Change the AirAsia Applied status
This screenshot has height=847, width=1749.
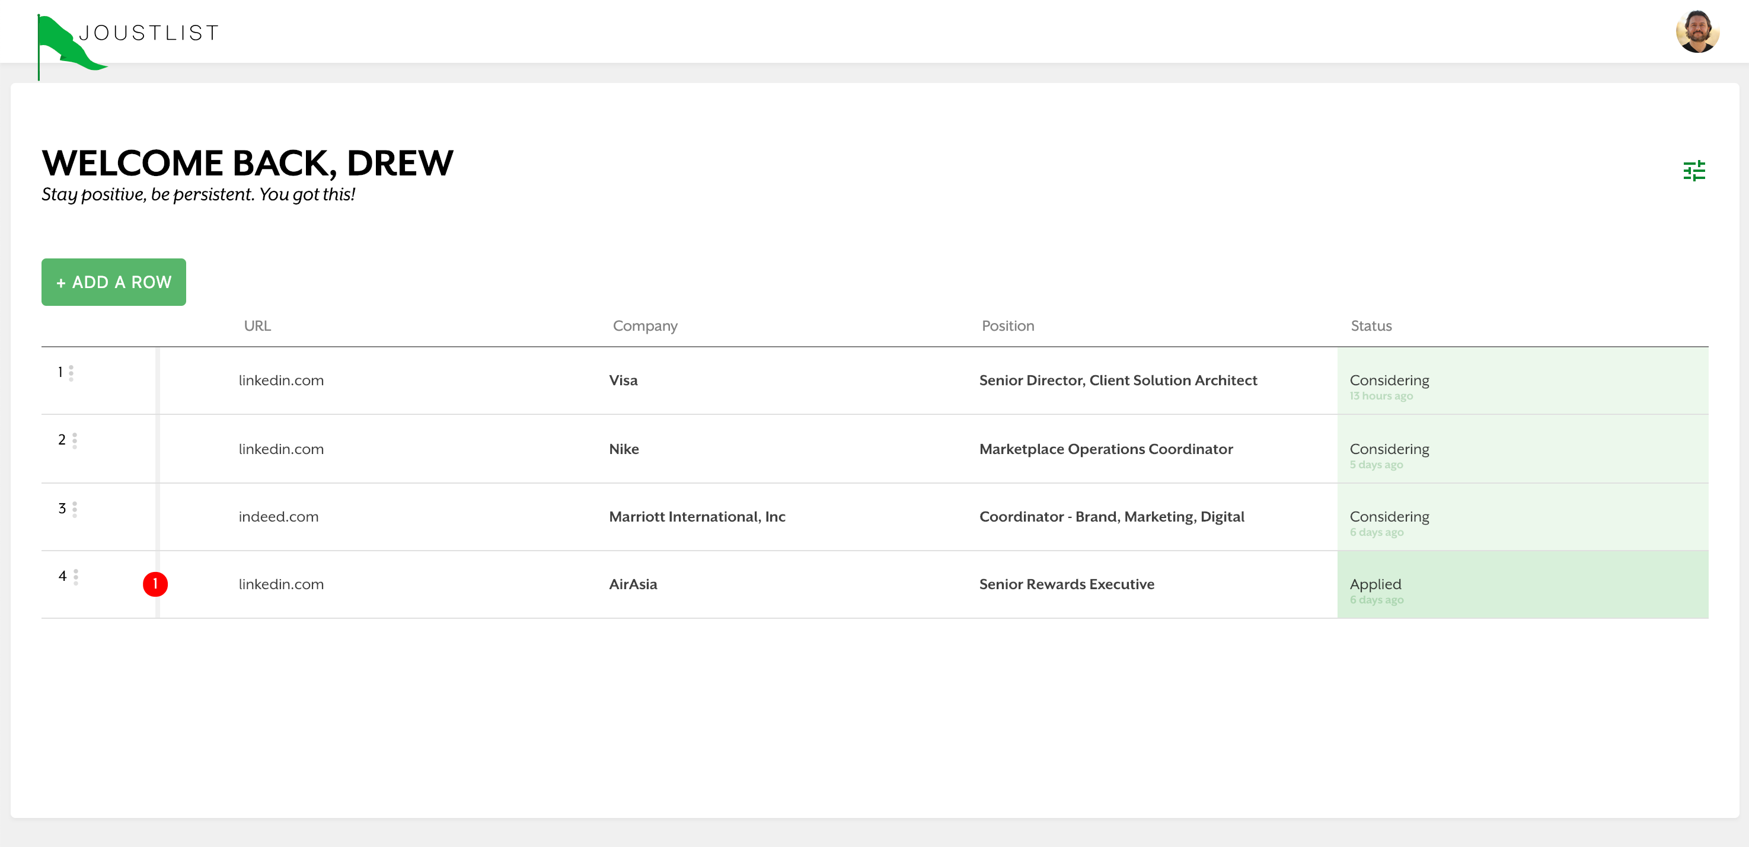[1523, 584]
